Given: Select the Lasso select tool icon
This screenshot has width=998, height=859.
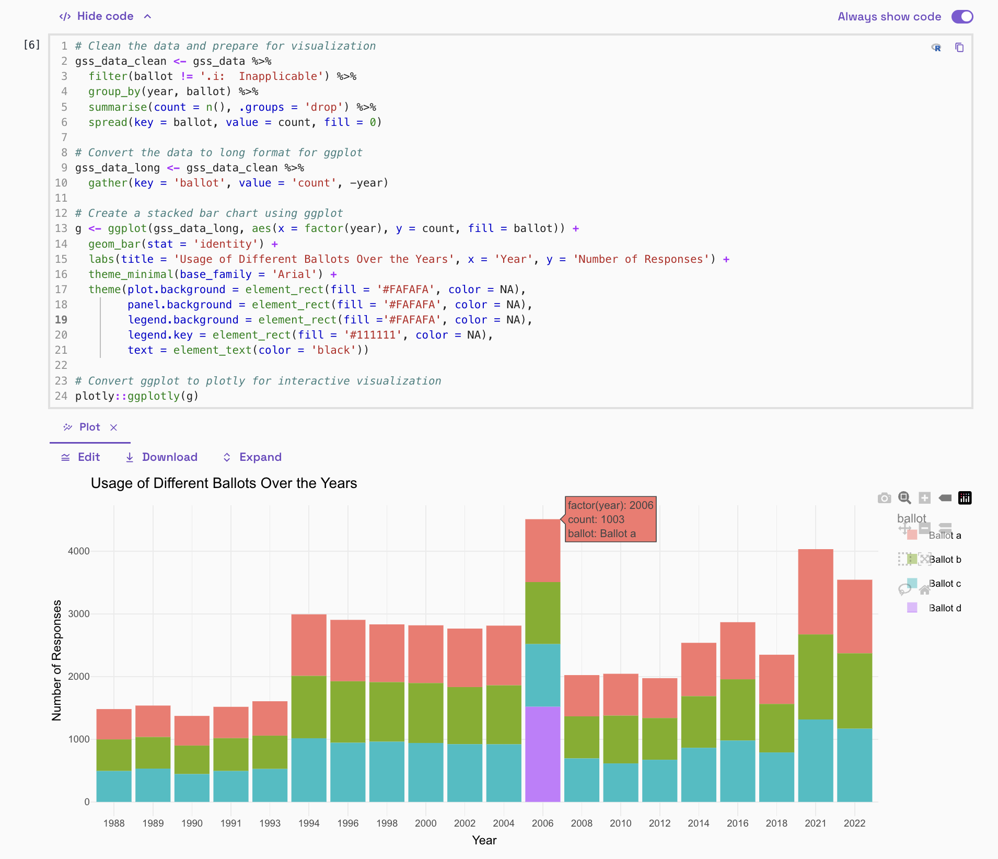Looking at the screenshot, I should [904, 590].
